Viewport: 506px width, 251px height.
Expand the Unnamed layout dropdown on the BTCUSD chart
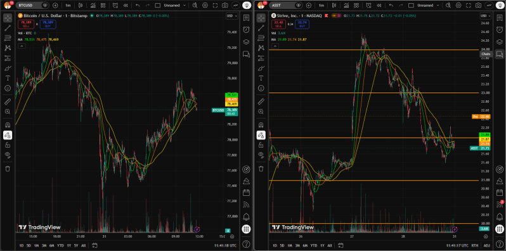point(175,5)
